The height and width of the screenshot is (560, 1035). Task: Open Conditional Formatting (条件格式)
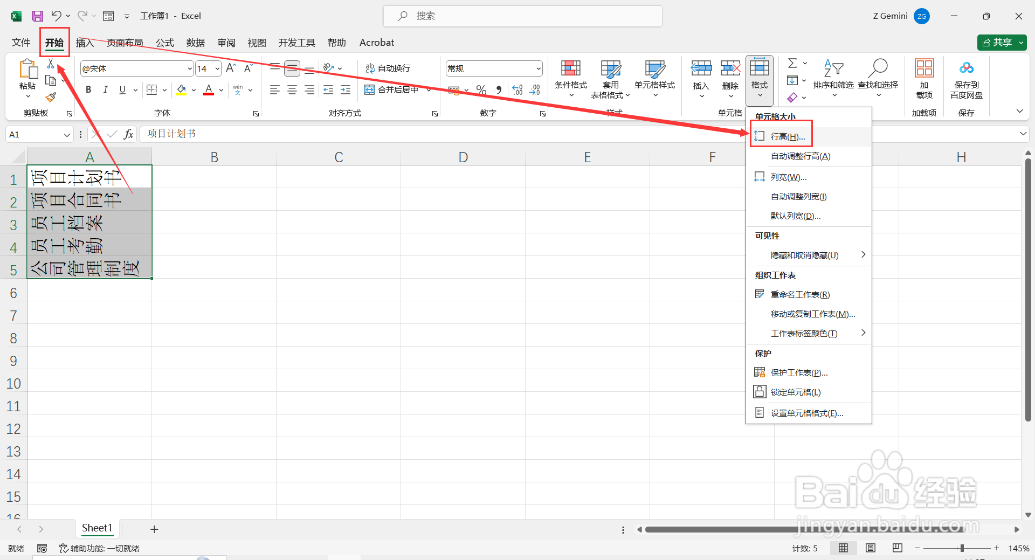(x=571, y=78)
